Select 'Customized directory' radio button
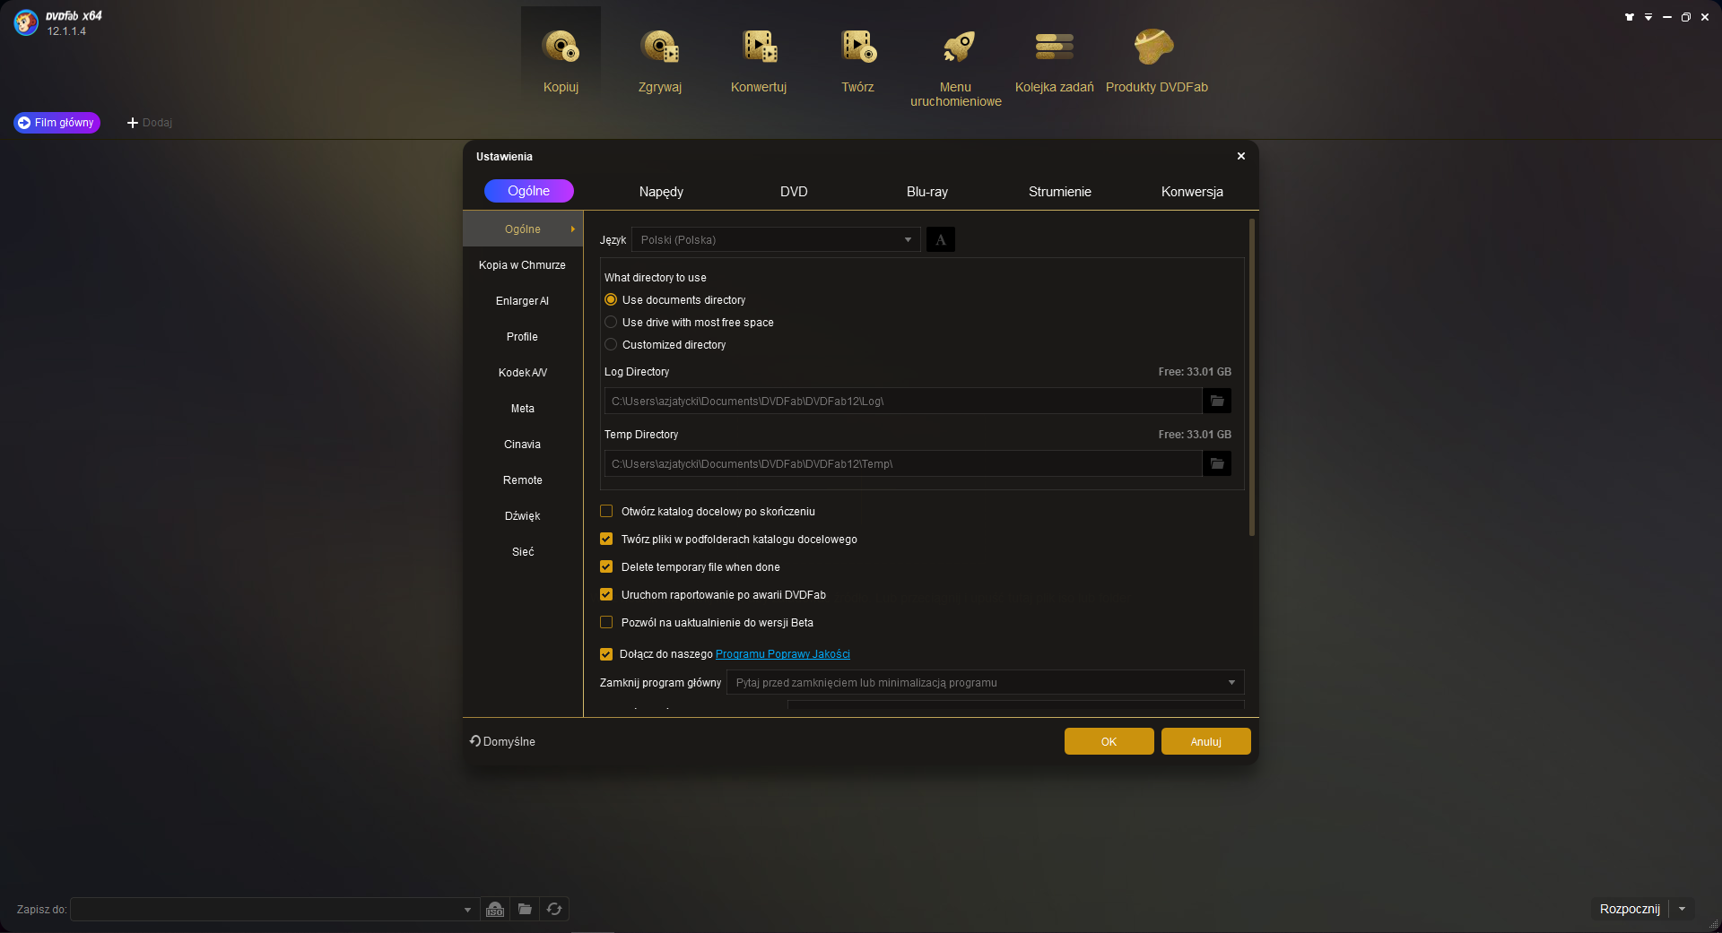 tap(611, 344)
